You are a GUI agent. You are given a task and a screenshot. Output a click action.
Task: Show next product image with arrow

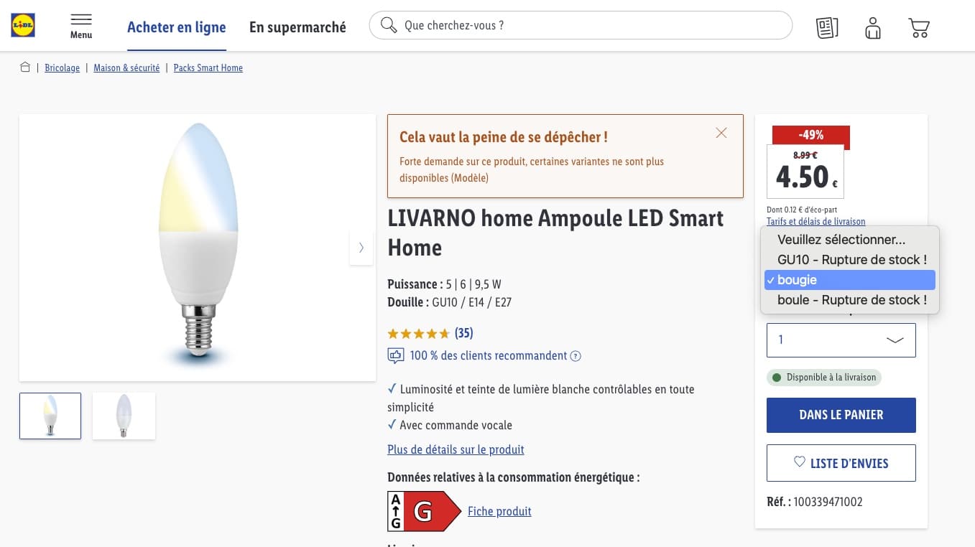point(361,248)
